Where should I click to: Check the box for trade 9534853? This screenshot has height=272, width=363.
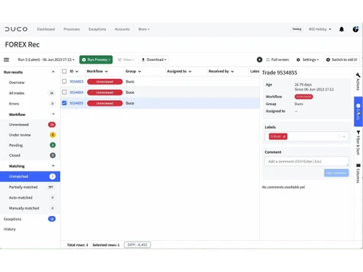65,81
